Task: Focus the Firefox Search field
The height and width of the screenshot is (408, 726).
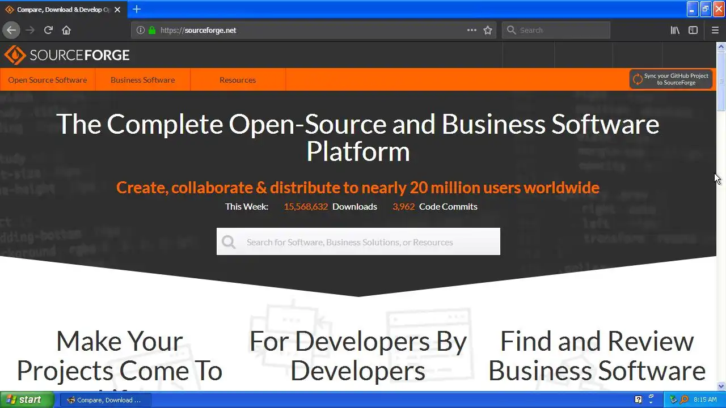Action: (x=556, y=30)
